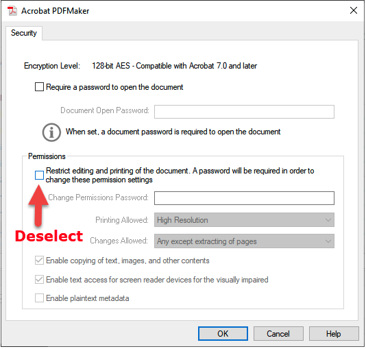
Task: Check Require a password to open document
Action: click(x=39, y=87)
